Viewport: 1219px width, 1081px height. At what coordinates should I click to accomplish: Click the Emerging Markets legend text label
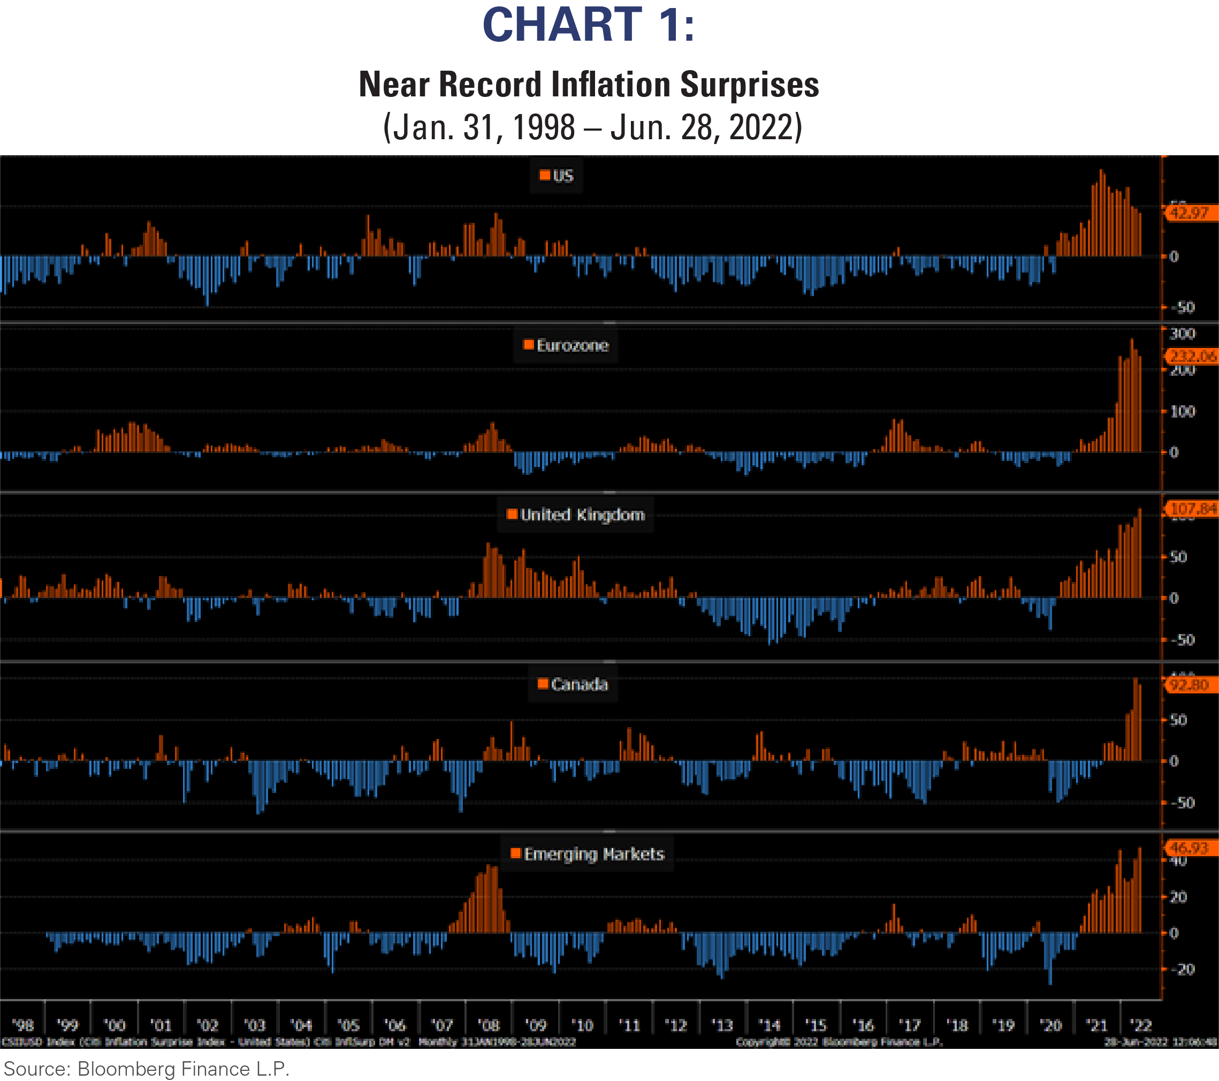tap(593, 853)
